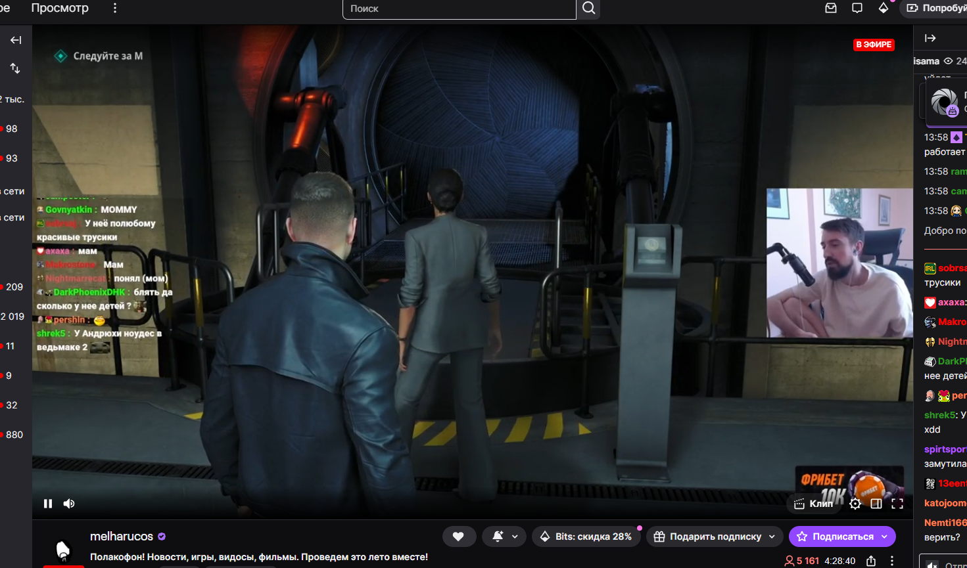
Task: Click the katojoom username in chat panel
Action: click(x=945, y=503)
